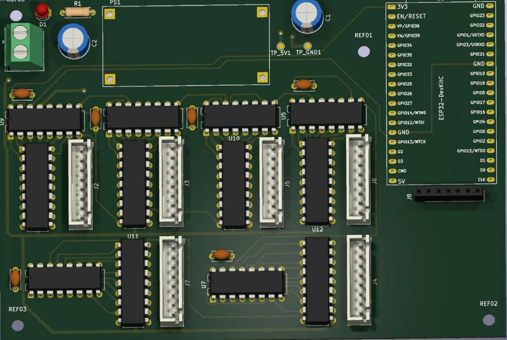Screen dimensions: 507x340
Task: Click the GPIO14/MTMS pin label
Action: pyautogui.click(x=411, y=113)
